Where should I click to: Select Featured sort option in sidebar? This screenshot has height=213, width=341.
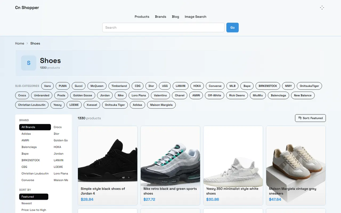[34, 197]
